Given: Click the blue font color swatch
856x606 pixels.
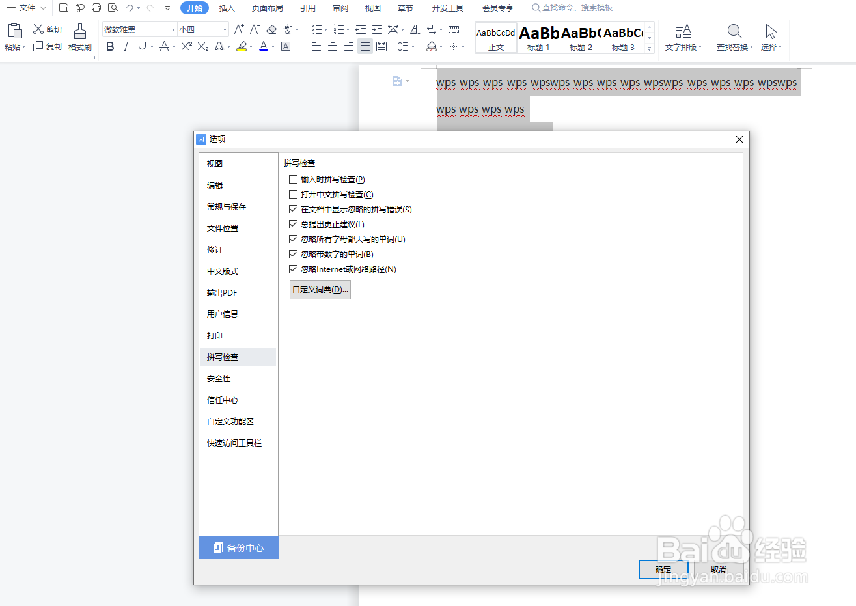Looking at the screenshot, I should coord(263,46).
